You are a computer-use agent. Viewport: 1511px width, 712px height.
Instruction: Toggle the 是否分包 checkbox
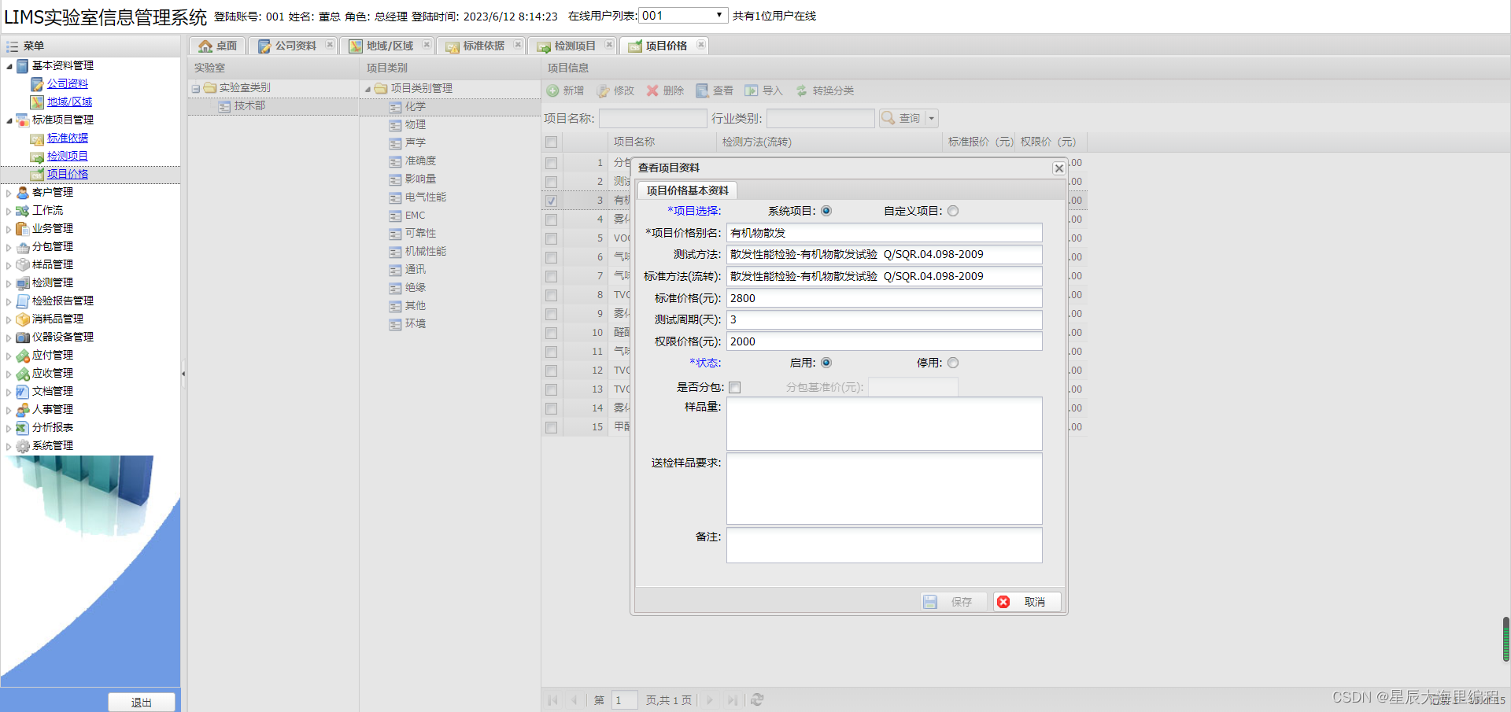[x=735, y=387]
